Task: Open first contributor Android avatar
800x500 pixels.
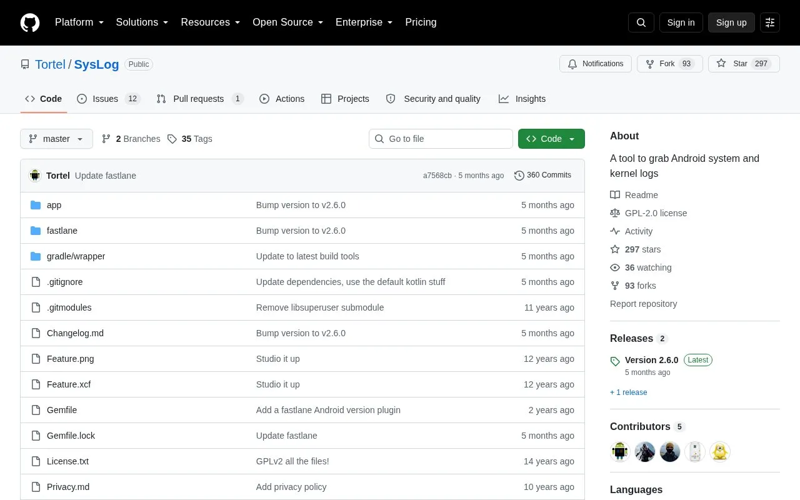Action: pos(620,452)
